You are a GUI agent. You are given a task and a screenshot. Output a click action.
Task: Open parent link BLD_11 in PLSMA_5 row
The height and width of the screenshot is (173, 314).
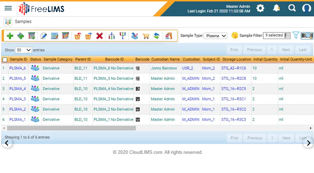point(81,79)
